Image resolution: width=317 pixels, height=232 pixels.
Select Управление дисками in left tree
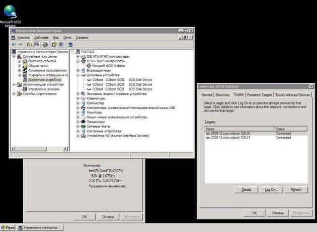(44, 89)
